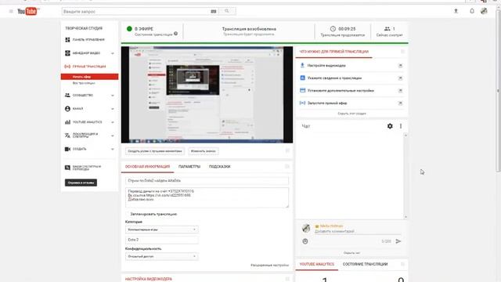Switch to the Подсказки tab
The height and width of the screenshot is (282, 501).
click(x=219, y=167)
